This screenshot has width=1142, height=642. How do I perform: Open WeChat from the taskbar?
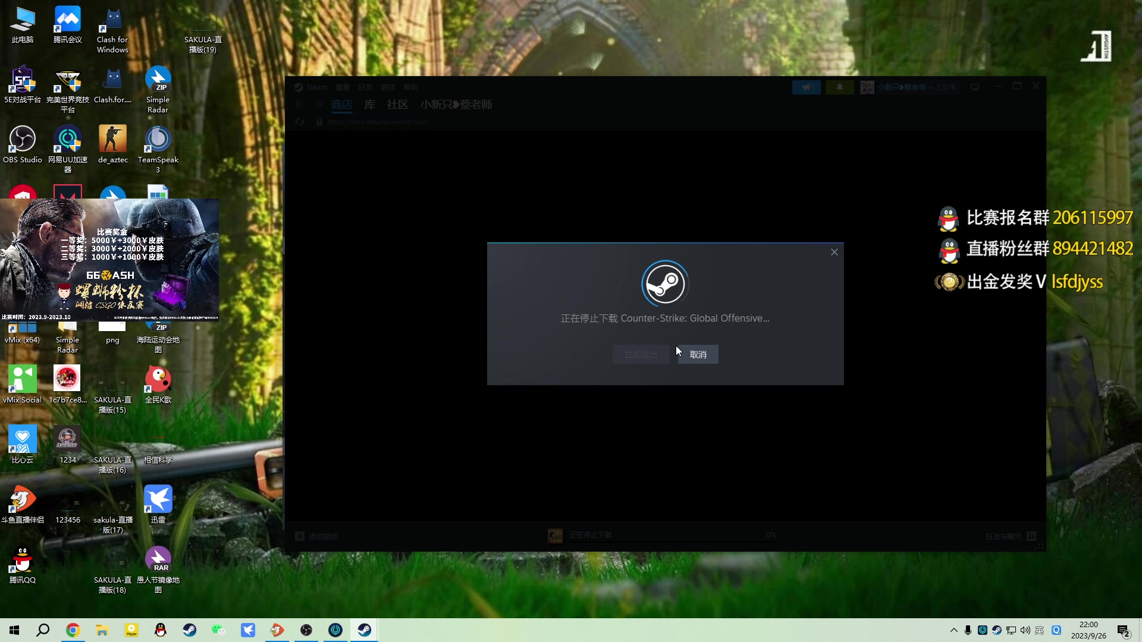pos(218,630)
